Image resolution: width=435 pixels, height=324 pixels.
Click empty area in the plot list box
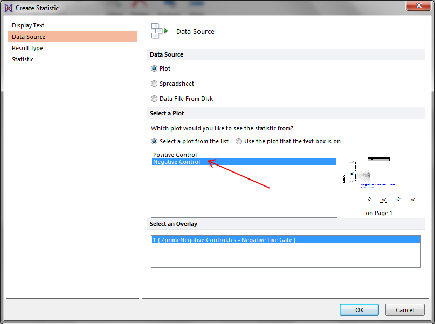(243, 194)
